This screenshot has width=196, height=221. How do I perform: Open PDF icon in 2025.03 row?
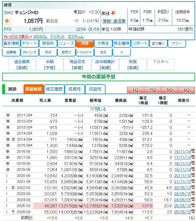[193, 206]
